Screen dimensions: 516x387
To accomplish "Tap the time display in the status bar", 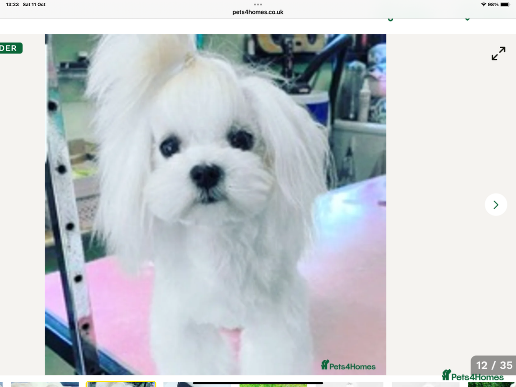I will coord(12,4).
